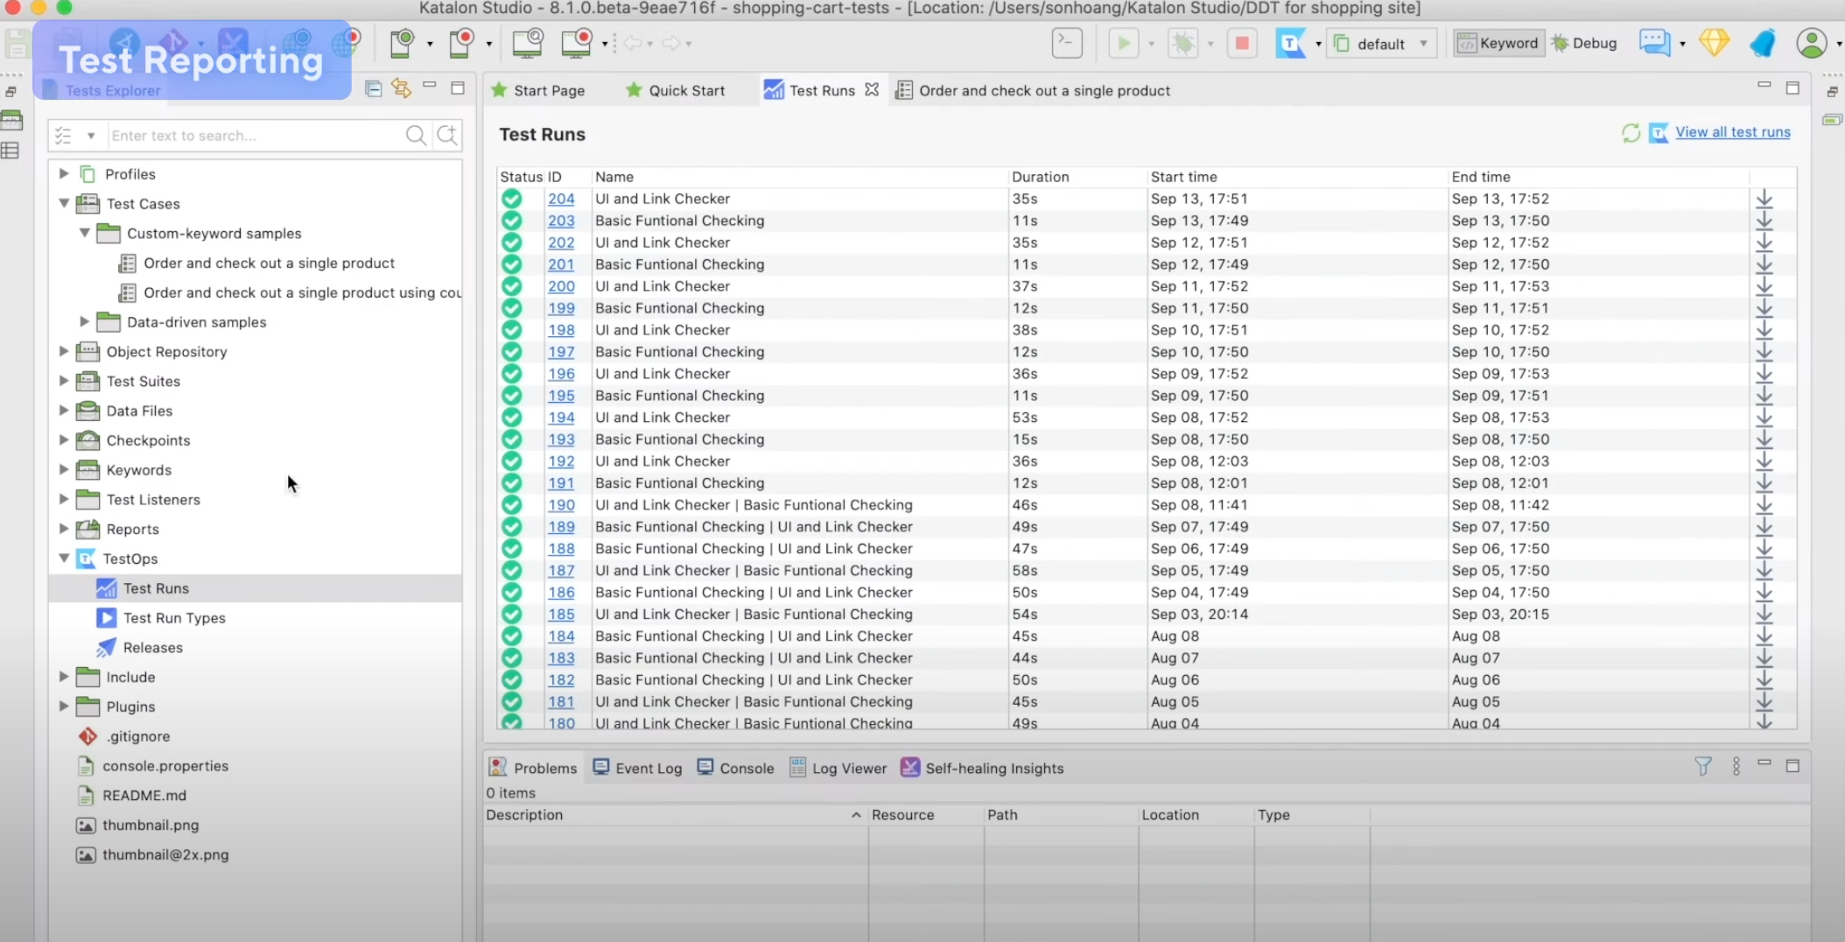This screenshot has height=942, width=1845.
Task: Start the Record Mobile tool
Action: click(461, 43)
